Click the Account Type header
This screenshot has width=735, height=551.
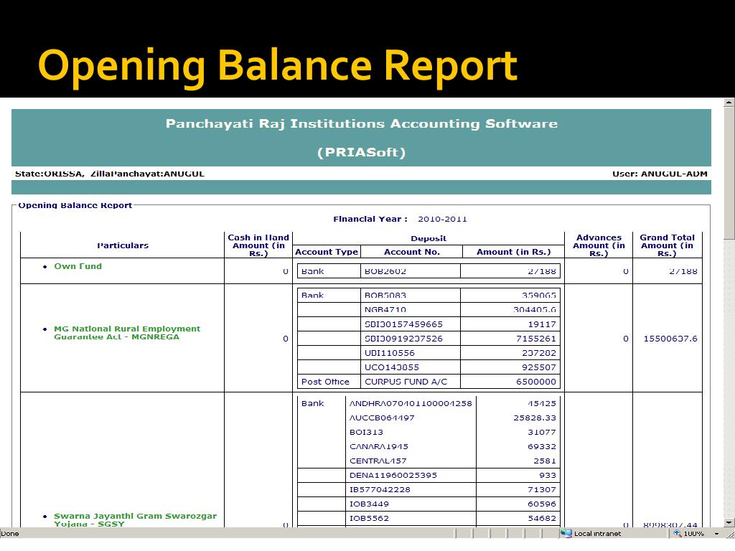pos(327,252)
